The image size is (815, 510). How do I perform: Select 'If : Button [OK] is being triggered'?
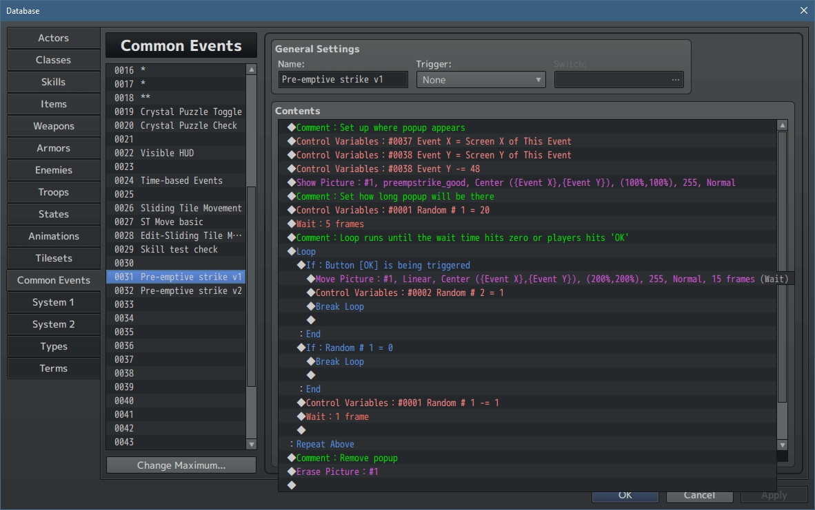point(527,265)
